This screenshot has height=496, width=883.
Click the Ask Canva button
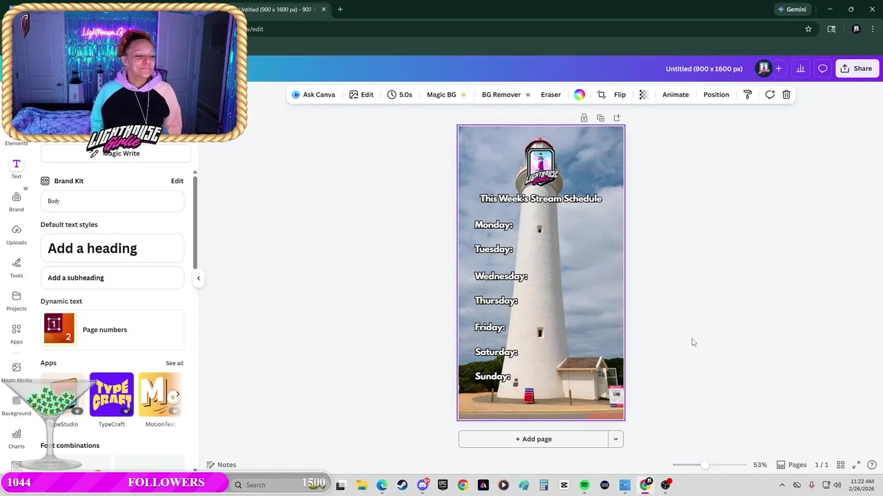[x=313, y=94]
